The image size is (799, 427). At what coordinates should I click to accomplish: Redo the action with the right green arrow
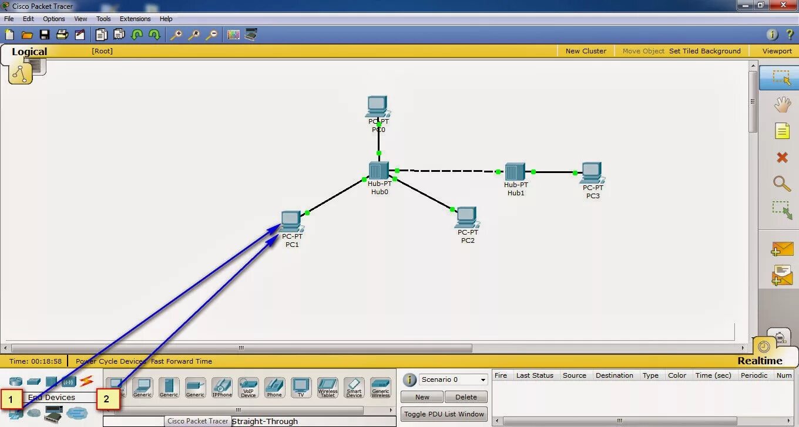155,35
